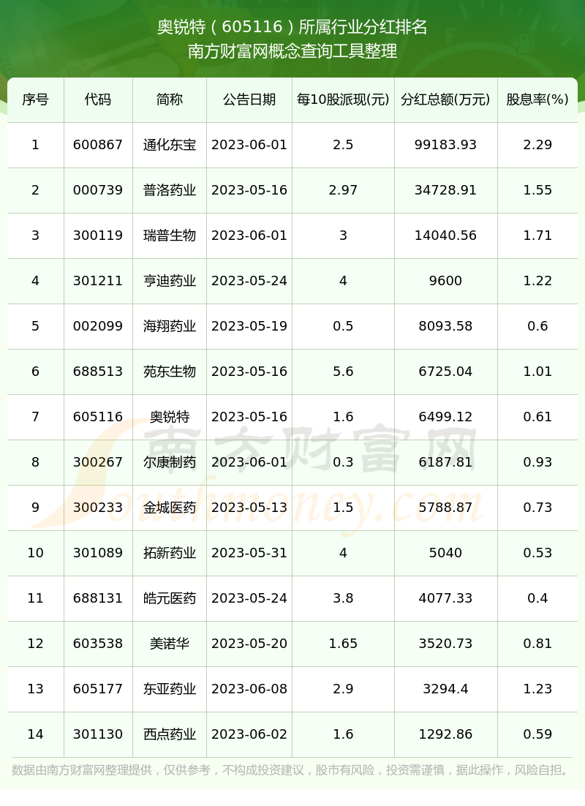Select the name 奥锐特 in table

click(170, 417)
